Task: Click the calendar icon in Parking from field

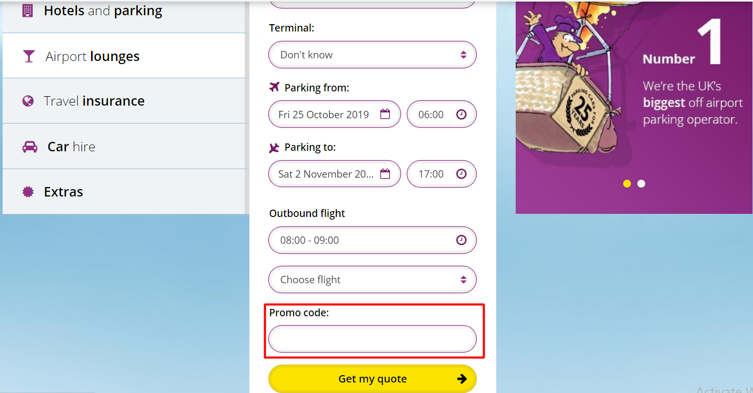Action: (x=386, y=113)
